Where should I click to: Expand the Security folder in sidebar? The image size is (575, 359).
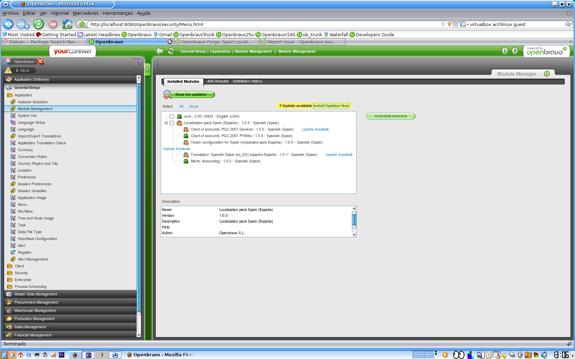(21, 273)
